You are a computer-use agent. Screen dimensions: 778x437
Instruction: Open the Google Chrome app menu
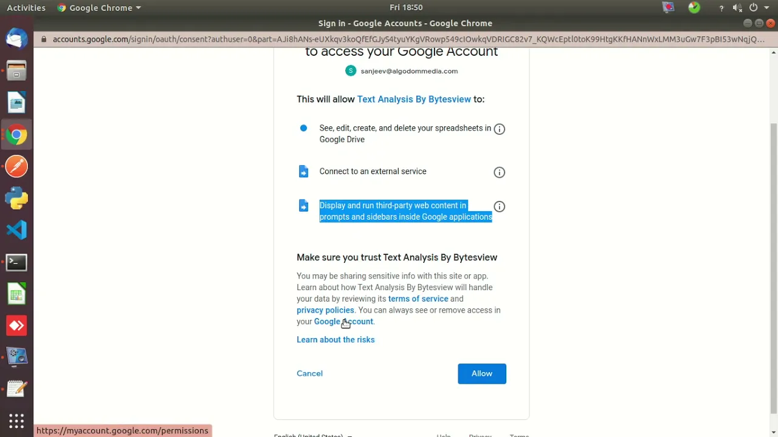point(99,8)
